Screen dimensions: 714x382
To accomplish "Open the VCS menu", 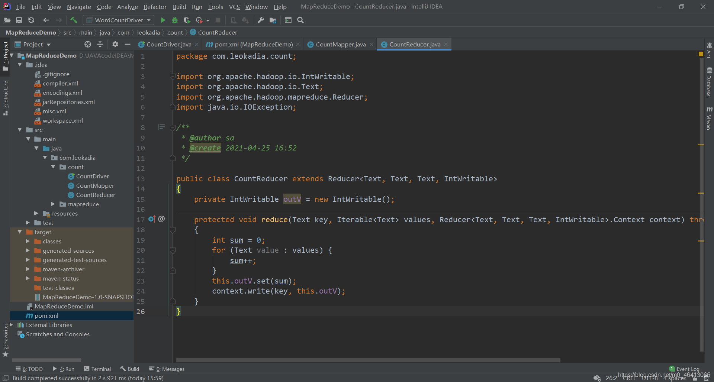I will 234,7.
